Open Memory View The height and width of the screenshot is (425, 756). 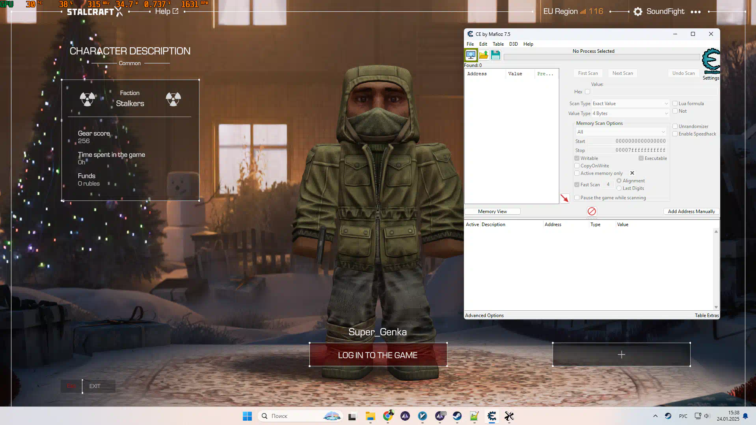[x=493, y=212]
